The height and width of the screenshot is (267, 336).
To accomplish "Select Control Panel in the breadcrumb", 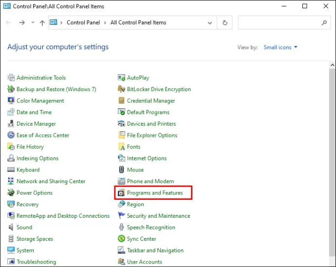I will (83, 22).
